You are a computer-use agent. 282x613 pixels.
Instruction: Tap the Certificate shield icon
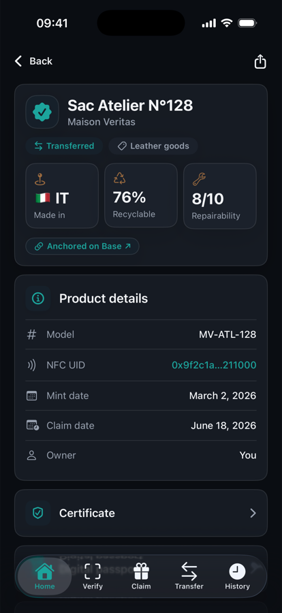point(38,513)
